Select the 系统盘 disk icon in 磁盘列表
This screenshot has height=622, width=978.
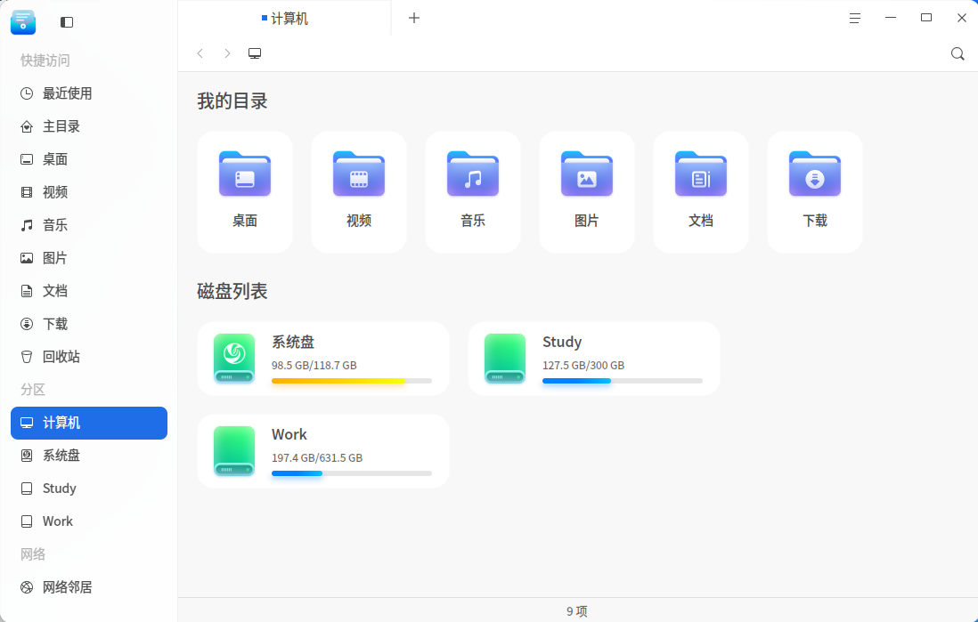click(234, 359)
